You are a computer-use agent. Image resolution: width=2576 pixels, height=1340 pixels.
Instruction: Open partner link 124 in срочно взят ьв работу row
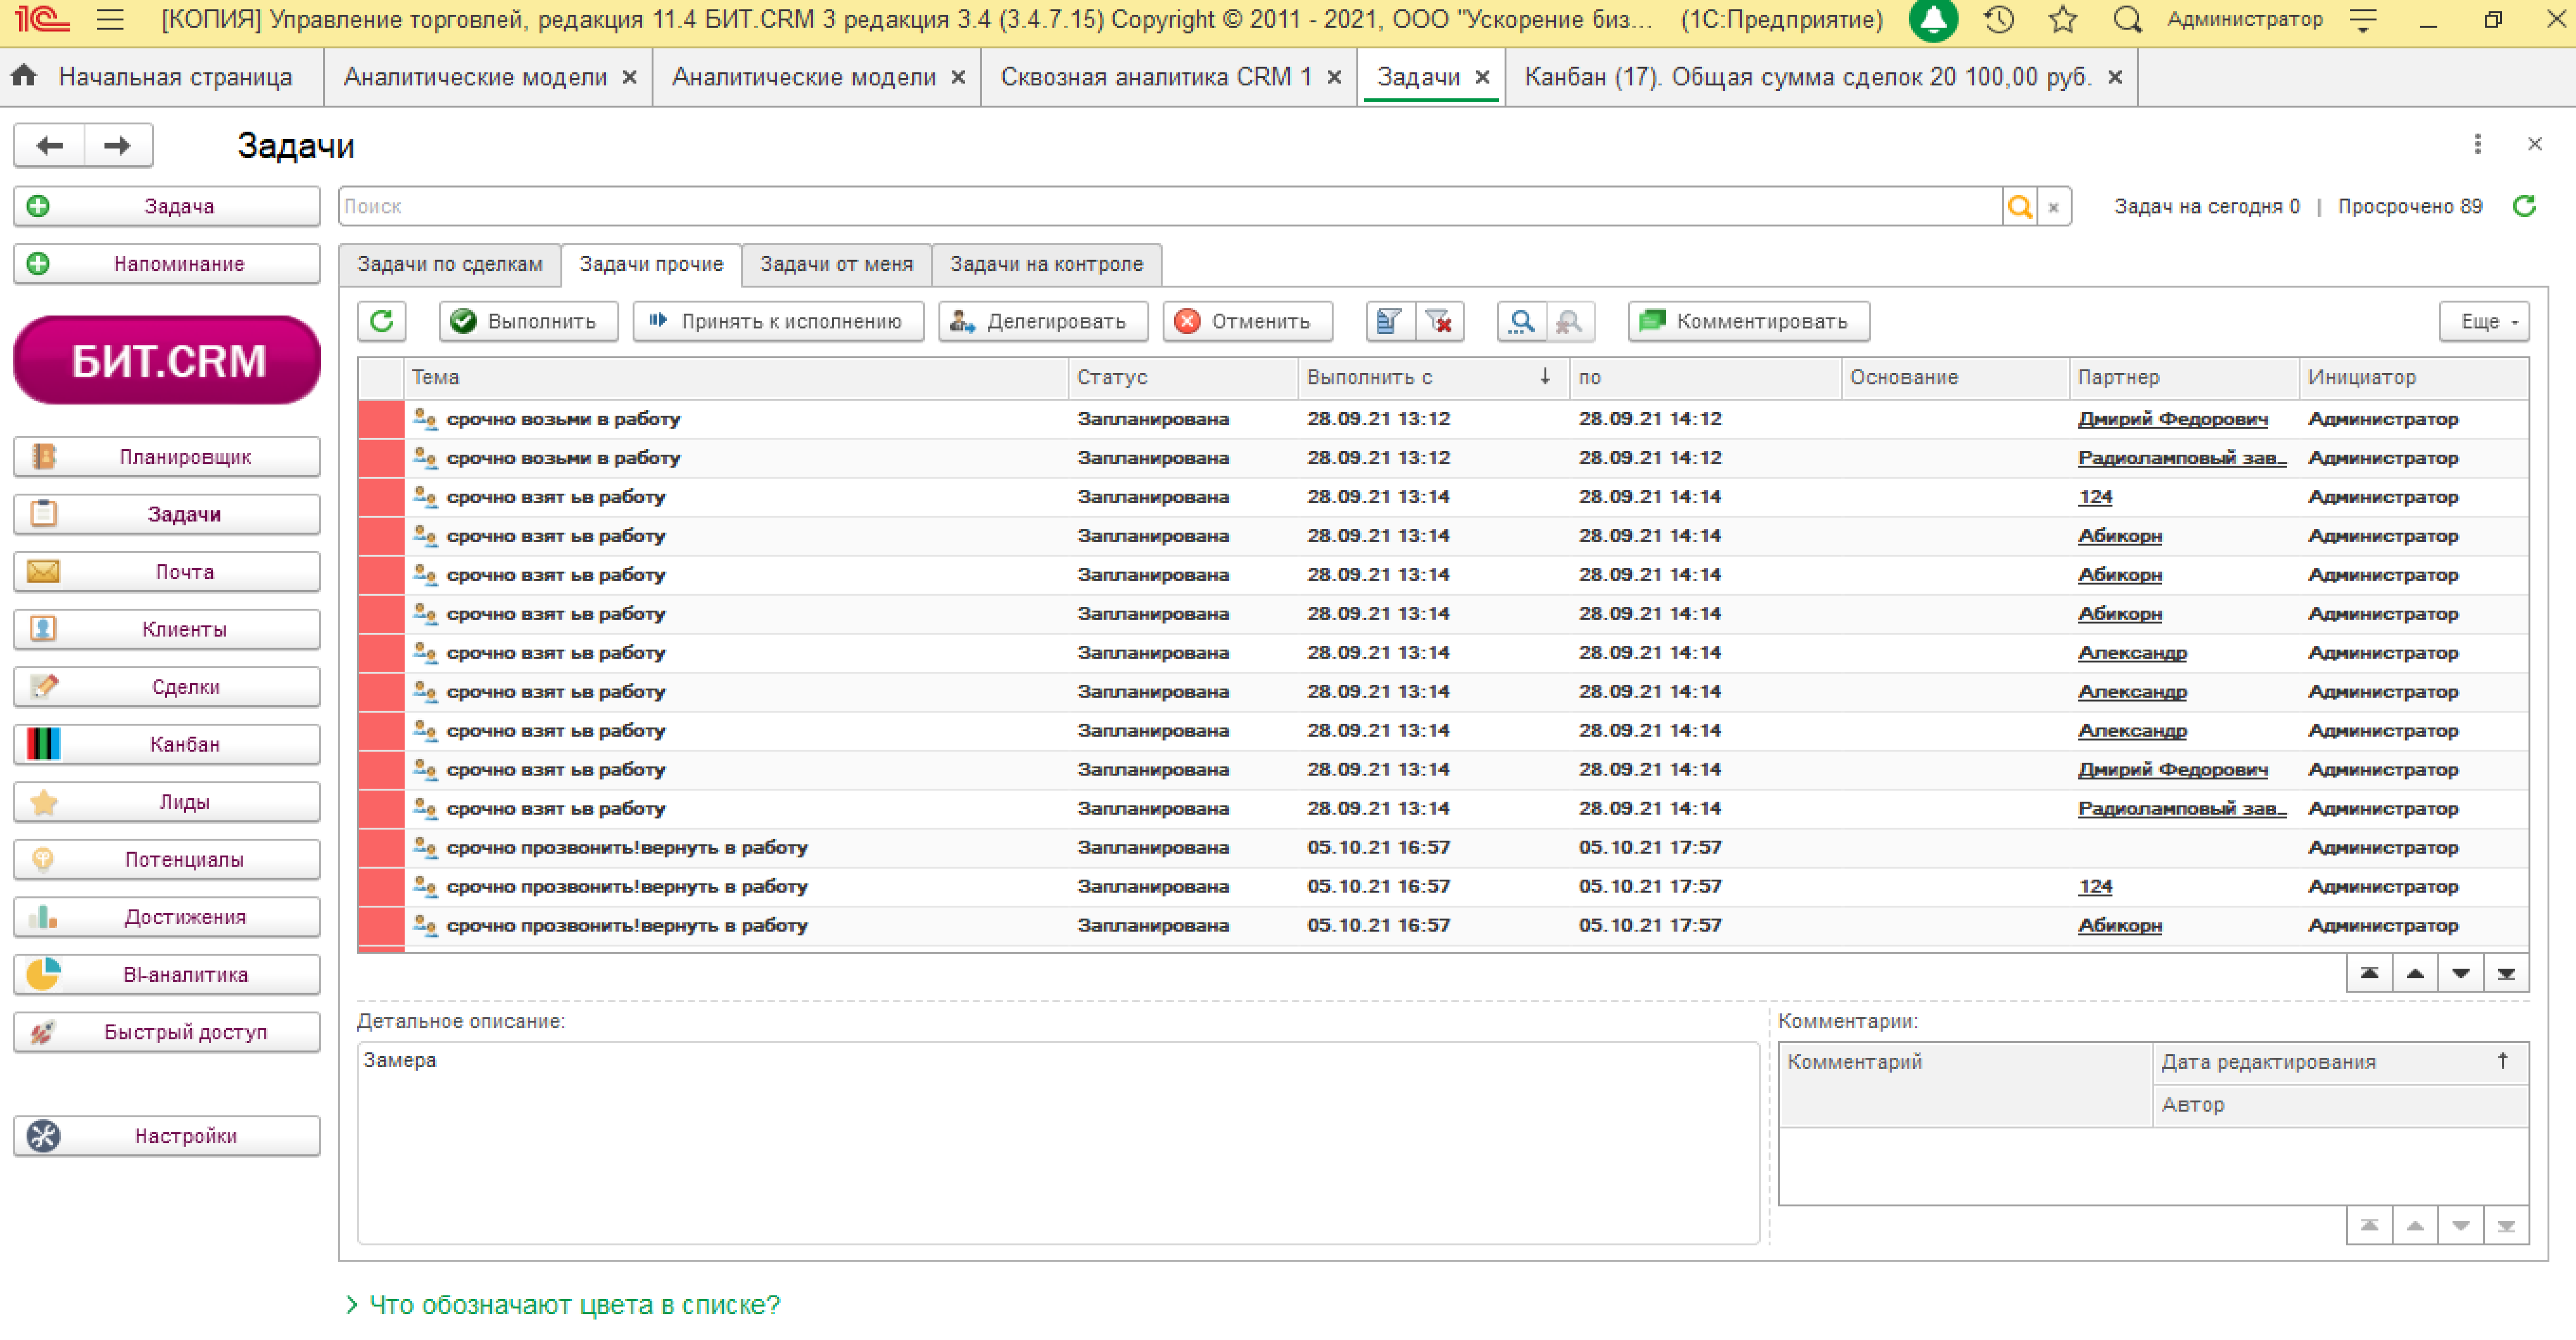[x=2095, y=498]
